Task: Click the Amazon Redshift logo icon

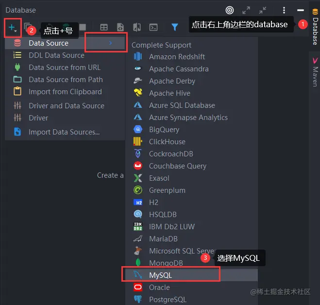Action: click(x=138, y=56)
